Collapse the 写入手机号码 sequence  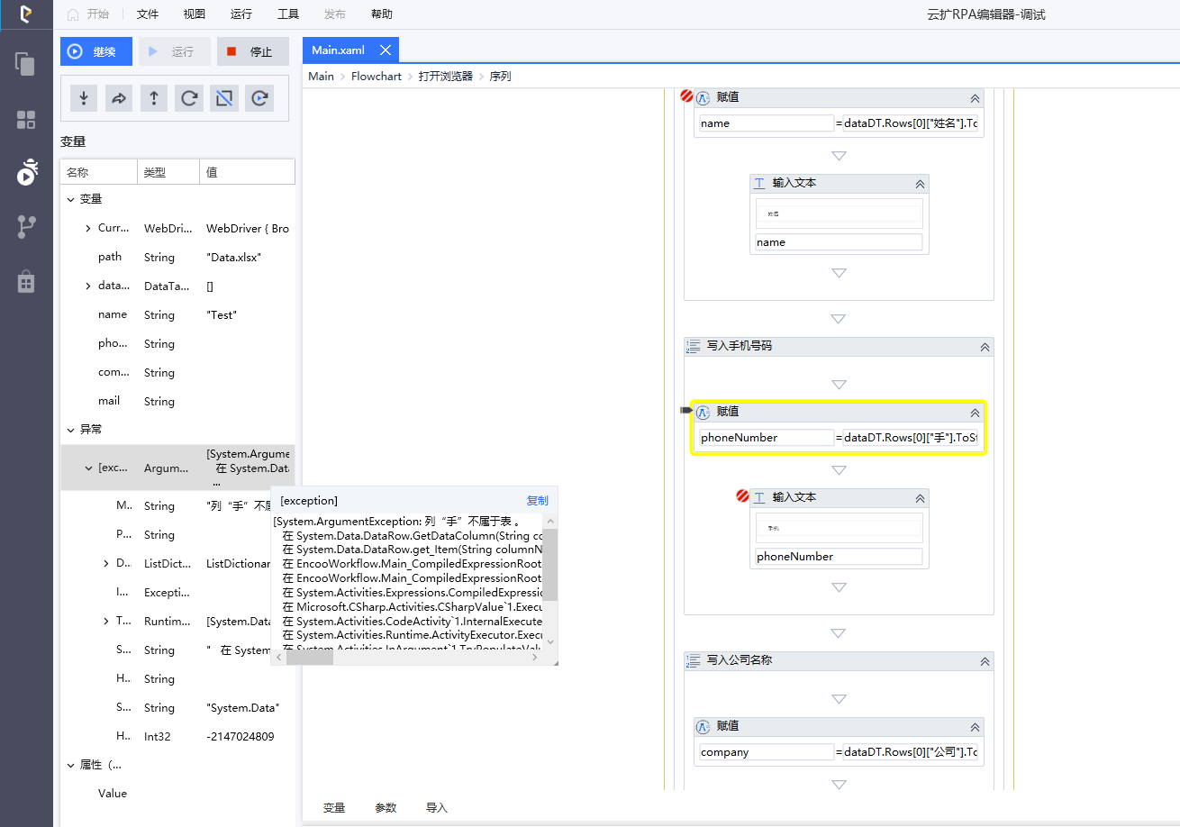pos(985,346)
